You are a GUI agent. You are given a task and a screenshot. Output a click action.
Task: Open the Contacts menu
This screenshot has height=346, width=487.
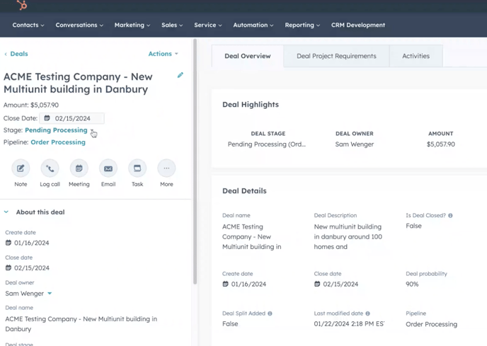coord(28,25)
